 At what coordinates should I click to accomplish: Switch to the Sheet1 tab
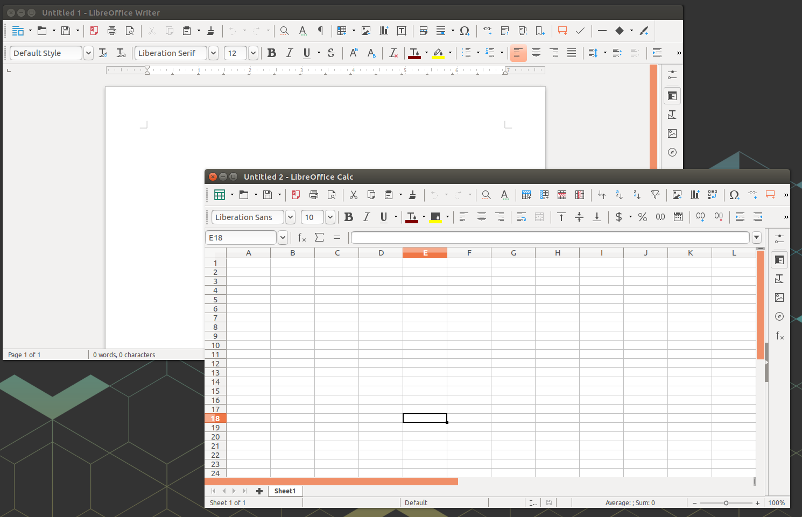tap(285, 491)
